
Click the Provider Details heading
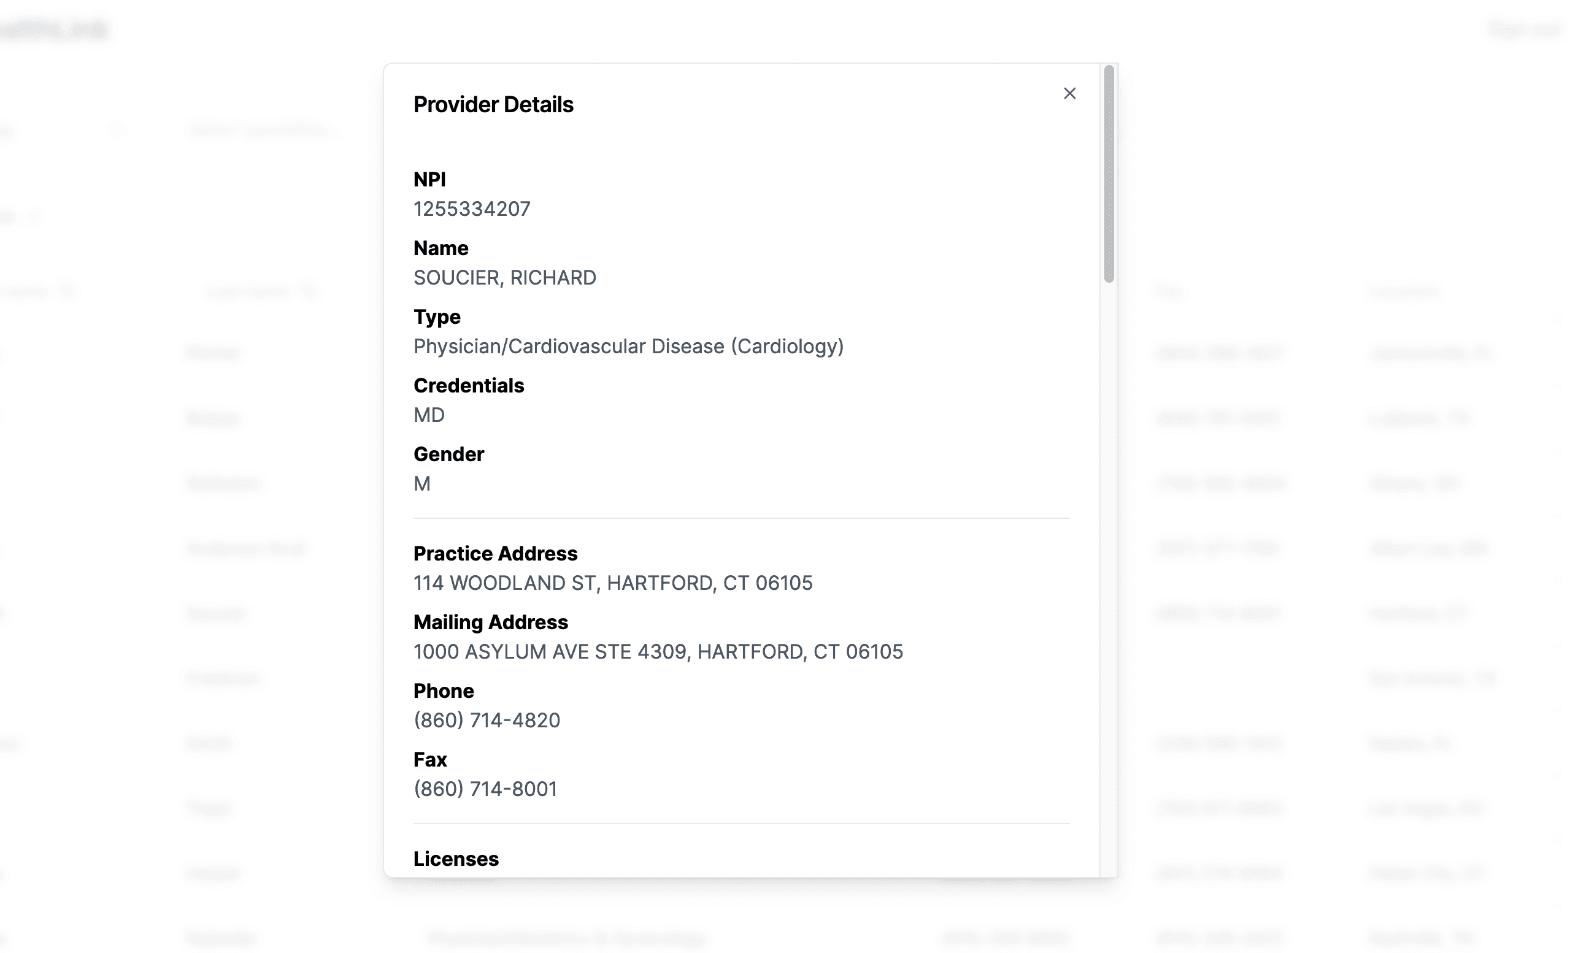click(x=493, y=105)
